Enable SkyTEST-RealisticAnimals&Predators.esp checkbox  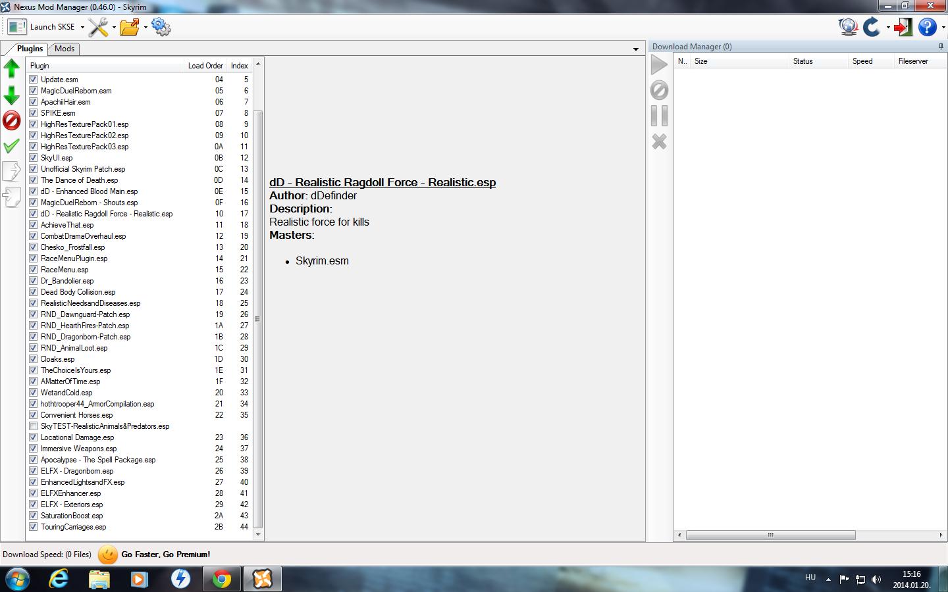click(34, 426)
